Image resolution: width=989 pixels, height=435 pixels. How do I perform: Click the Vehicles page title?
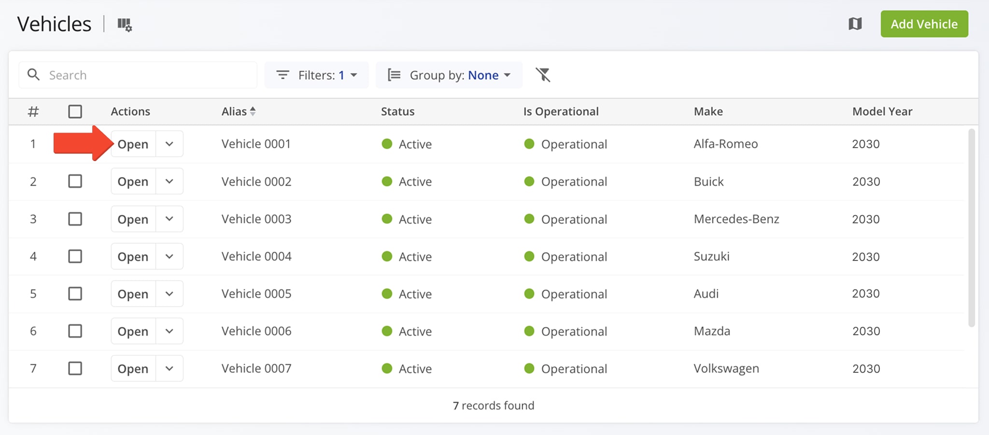(x=54, y=24)
